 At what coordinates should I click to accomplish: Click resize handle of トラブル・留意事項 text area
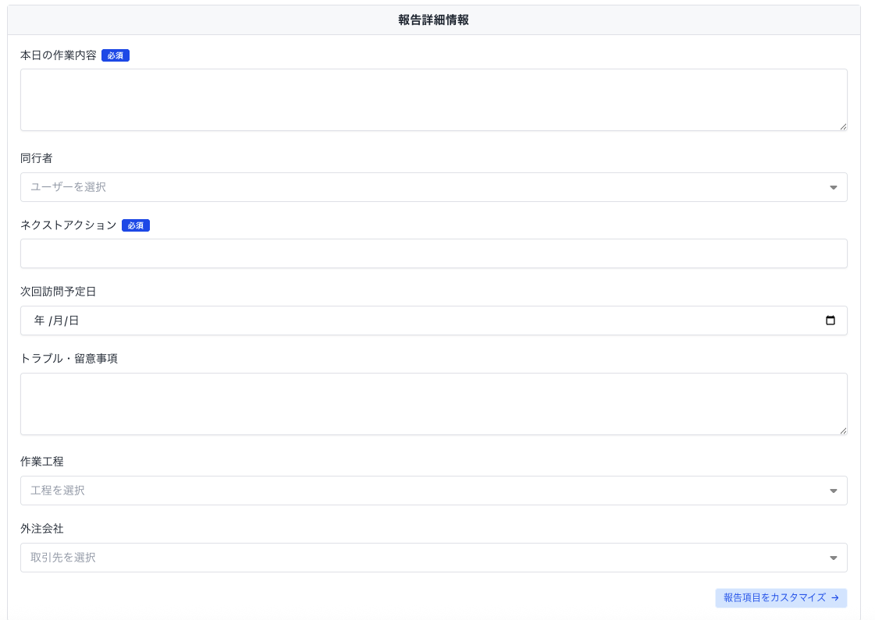(842, 430)
